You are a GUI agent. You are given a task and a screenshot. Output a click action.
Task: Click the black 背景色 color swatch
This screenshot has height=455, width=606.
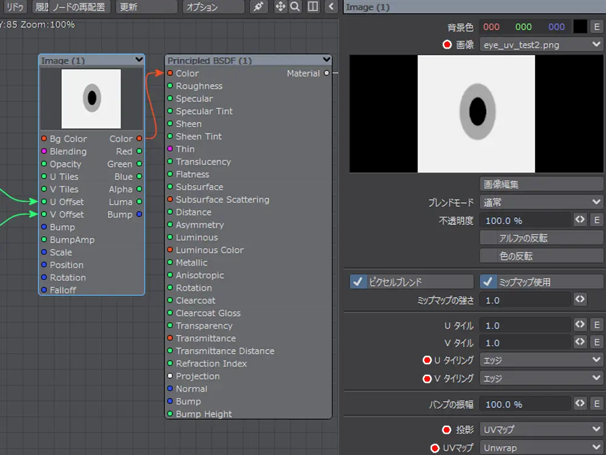pos(580,27)
